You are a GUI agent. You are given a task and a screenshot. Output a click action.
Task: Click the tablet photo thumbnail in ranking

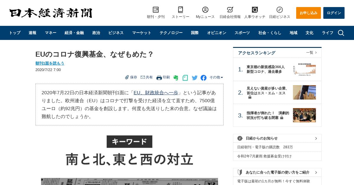tap(304, 92)
